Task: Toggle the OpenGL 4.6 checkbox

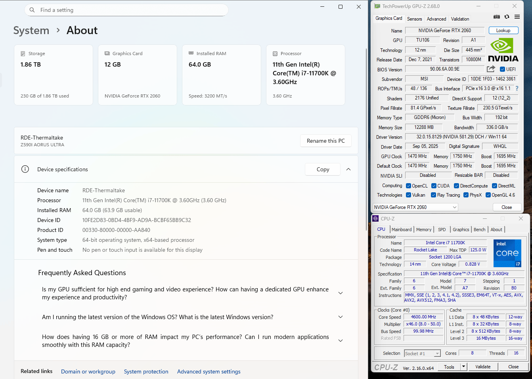Action: click(x=488, y=195)
